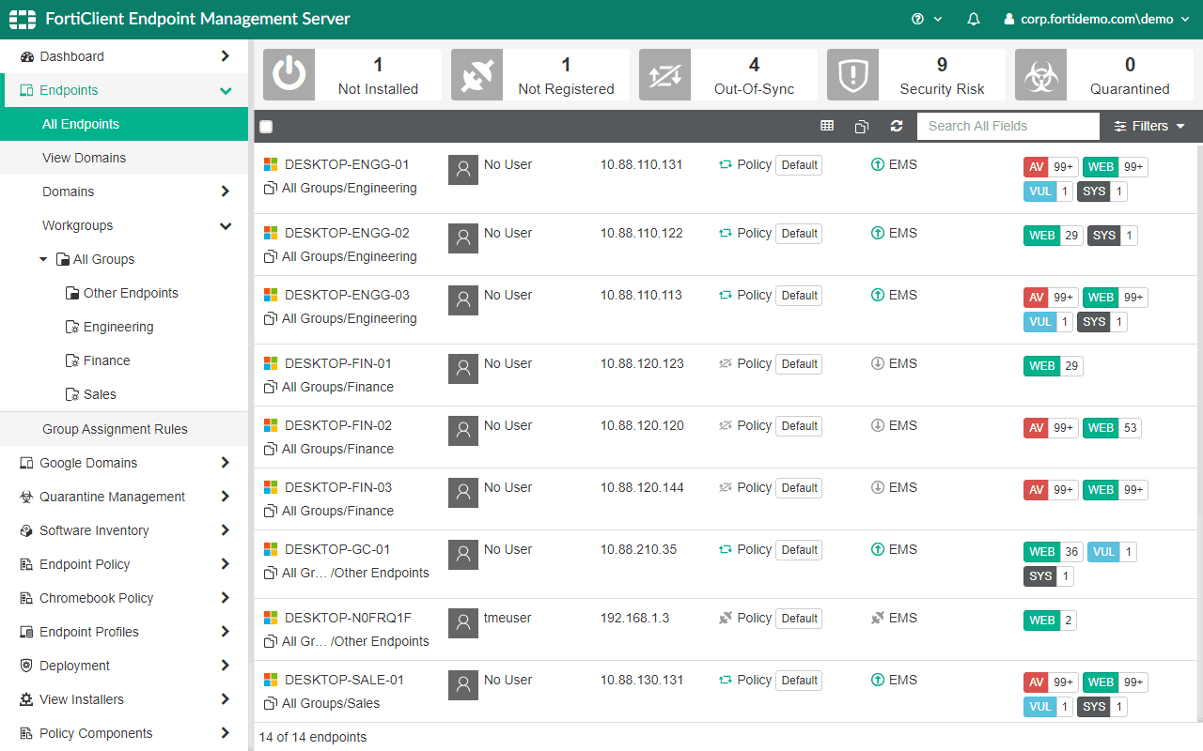Click the Not Registered unplugged icon
This screenshot has height=751, width=1203.
coord(477,75)
